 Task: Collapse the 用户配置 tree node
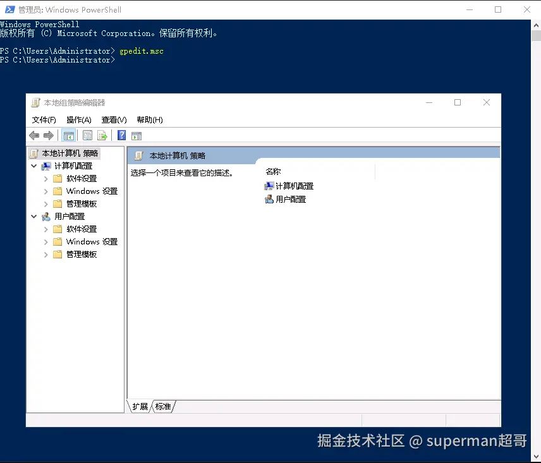pyautogui.click(x=34, y=217)
